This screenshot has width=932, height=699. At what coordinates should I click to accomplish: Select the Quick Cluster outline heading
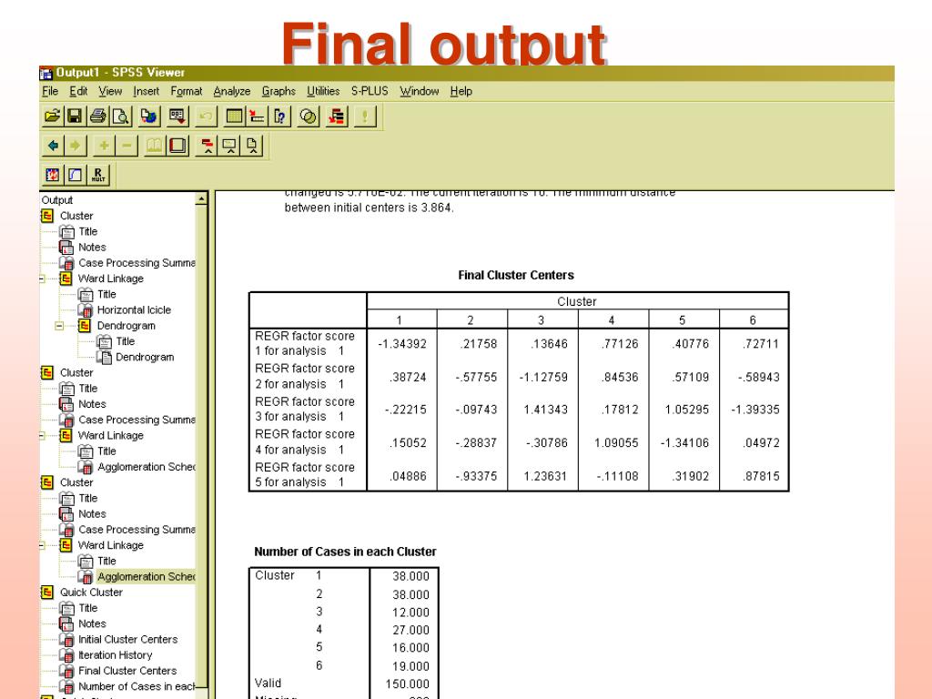[x=91, y=593]
